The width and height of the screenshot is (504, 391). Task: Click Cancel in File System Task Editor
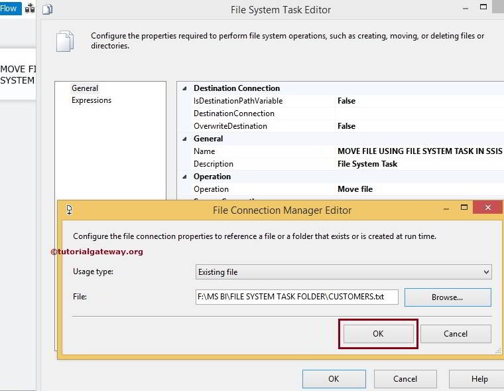tap(405, 379)
